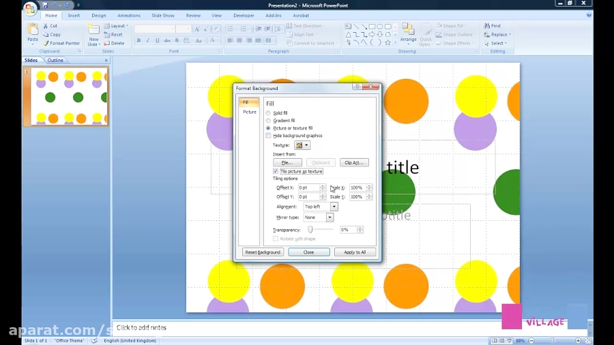The height and width of the screenshot is (345, 614).
Task: Enable Hide background graphics checkbox
Action: pyautogui.click(x=269, y=136)
